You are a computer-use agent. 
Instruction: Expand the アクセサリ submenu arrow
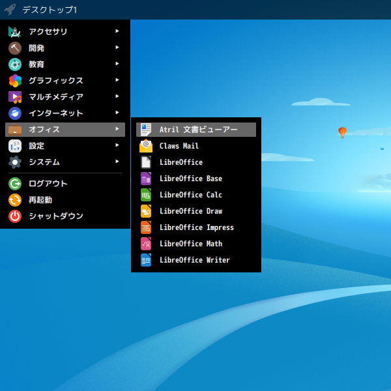pos(117,31)
